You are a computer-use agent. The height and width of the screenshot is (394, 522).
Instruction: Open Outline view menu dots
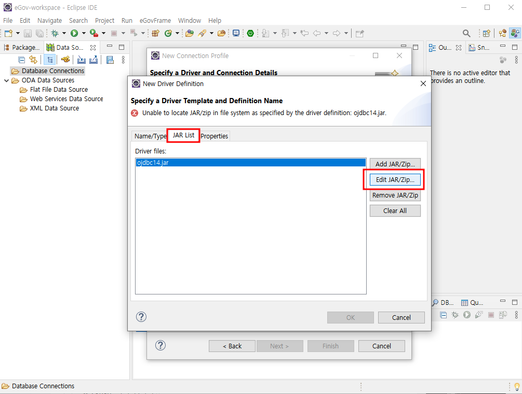pos(516,60)
